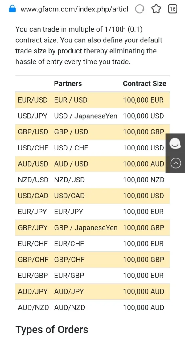Viewport: 185px width, 338px height.
Task: Open the tab switcher showing 16 tabs
Action: pos(172,9)
